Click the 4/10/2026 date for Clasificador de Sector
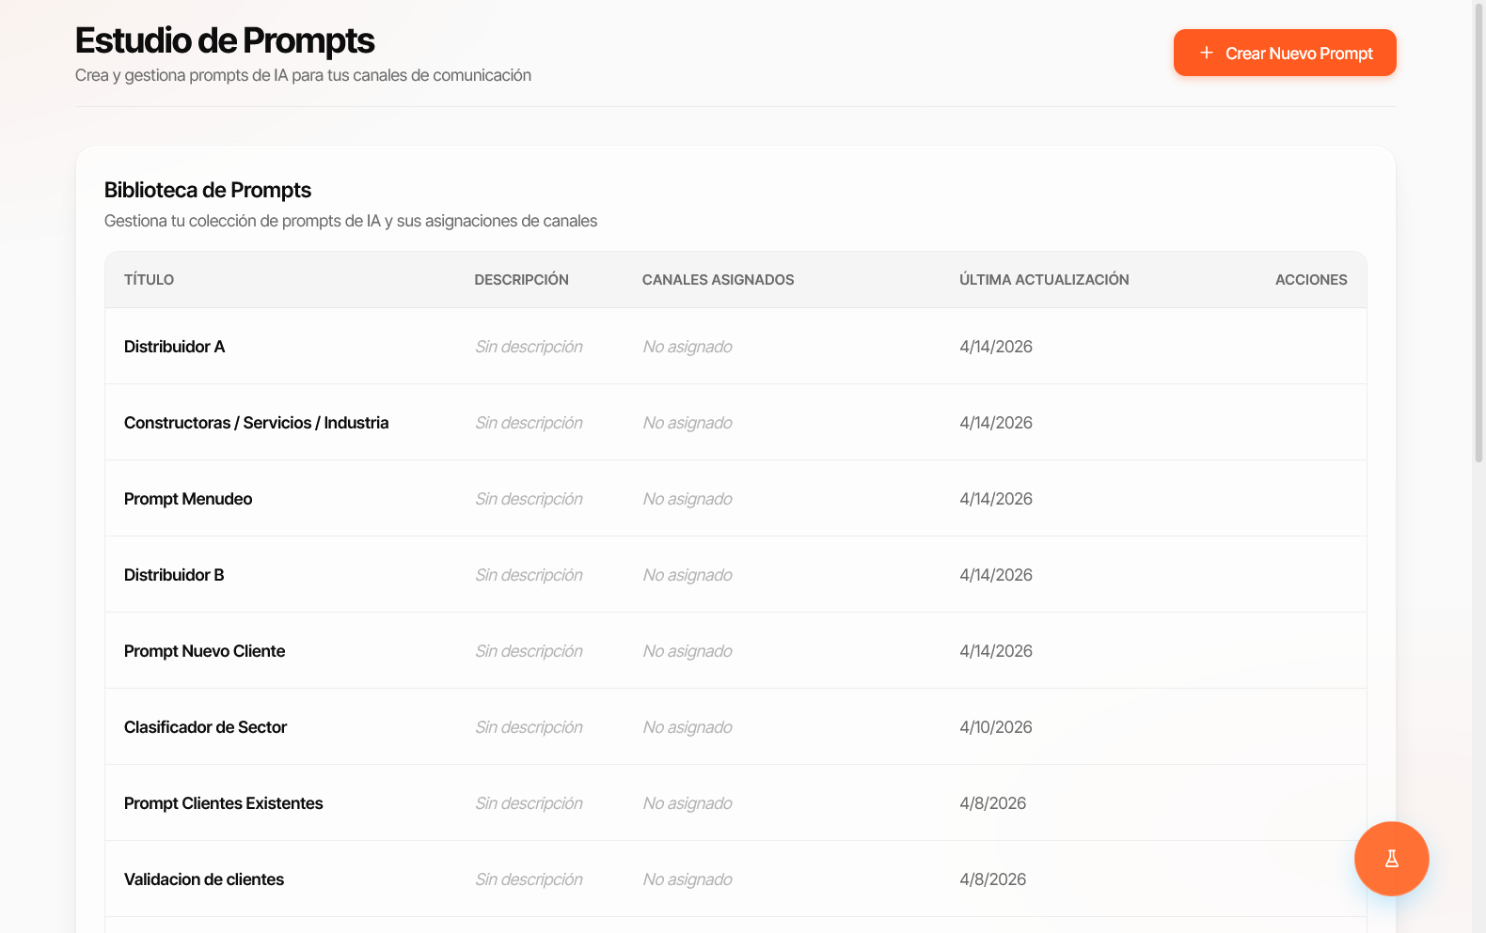 (996, 727)
